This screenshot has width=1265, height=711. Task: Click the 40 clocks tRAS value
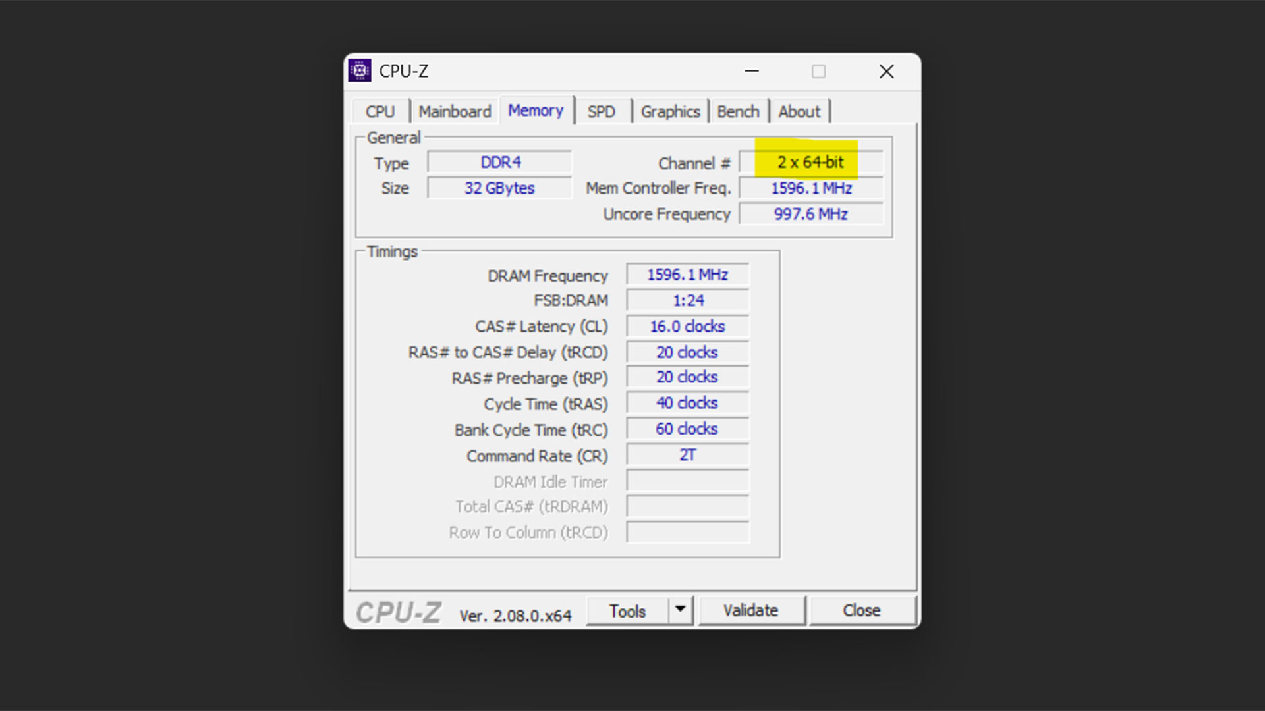[x=688, y=403]
